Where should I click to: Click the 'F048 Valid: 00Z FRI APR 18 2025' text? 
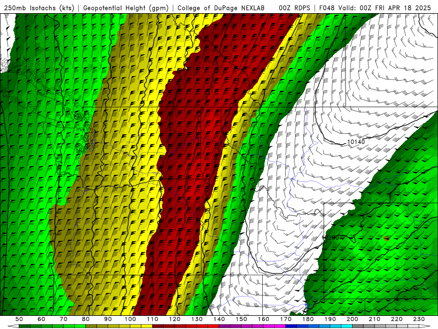pos(375,8)
